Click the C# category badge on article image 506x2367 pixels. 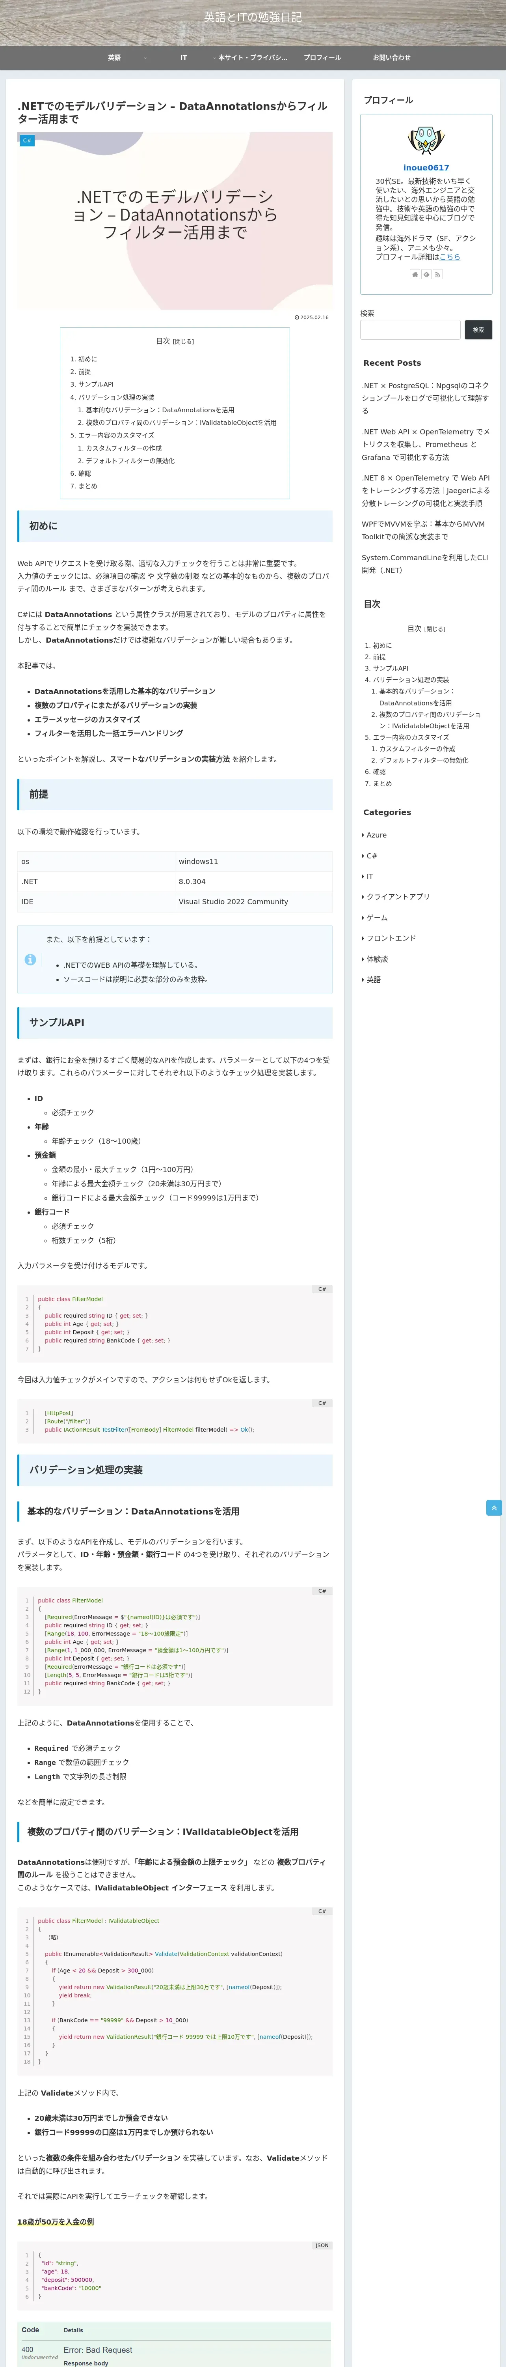27,140
